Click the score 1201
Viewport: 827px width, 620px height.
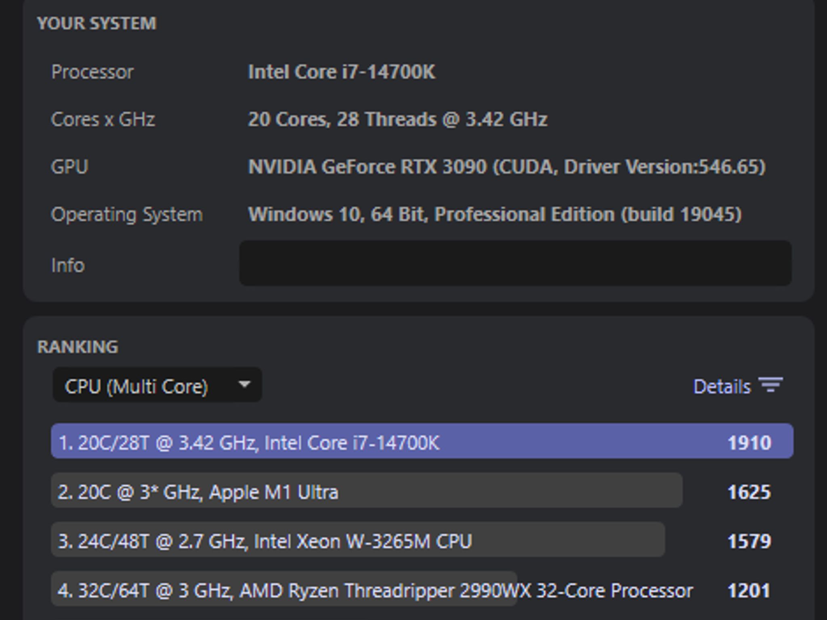(749, 591)
